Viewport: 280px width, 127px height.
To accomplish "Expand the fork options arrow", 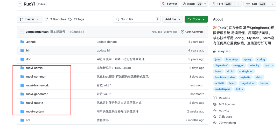I will pyautogui.click(x=238, y=4).
